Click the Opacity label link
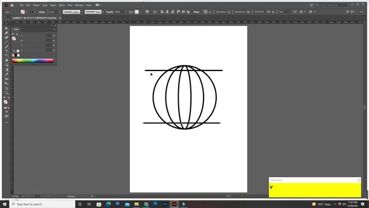Image resolution: width=369 pixels, height=208 pixels. tap(110, 12)
